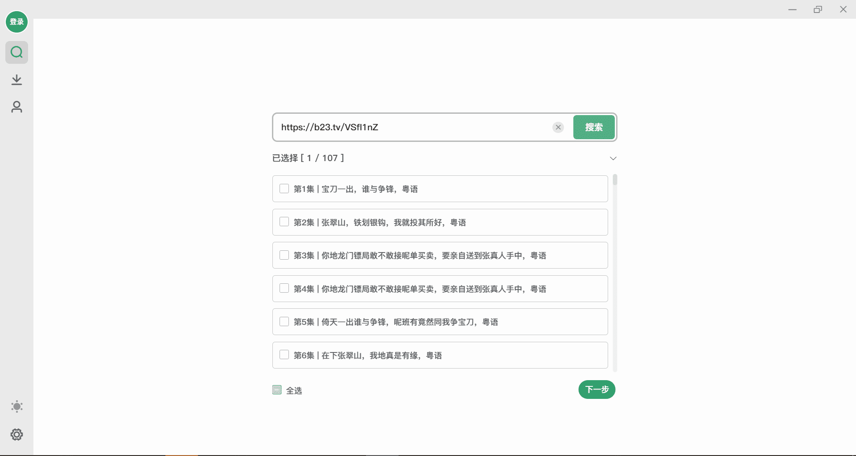Click the 下一步 next step button

597,390
